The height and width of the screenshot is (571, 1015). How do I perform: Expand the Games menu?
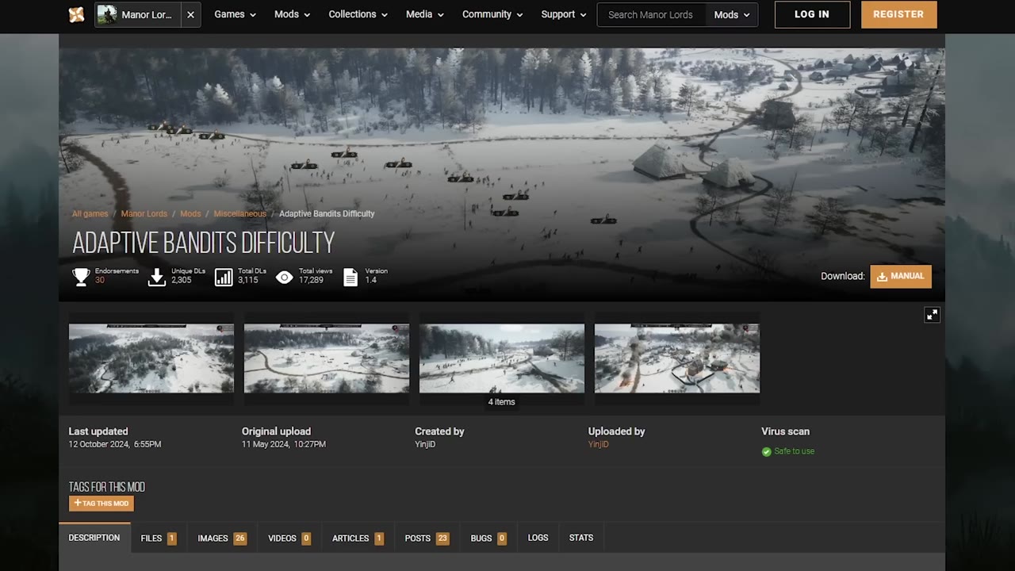pyautogui.click(x=235, y=14)
